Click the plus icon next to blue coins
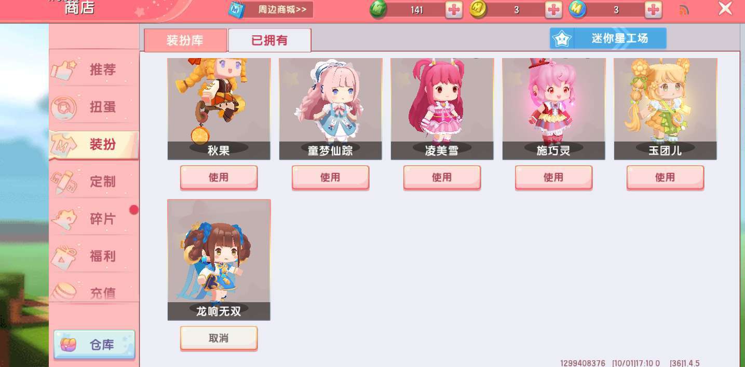Viewport: 745px width, 367px height. point(653,10)
